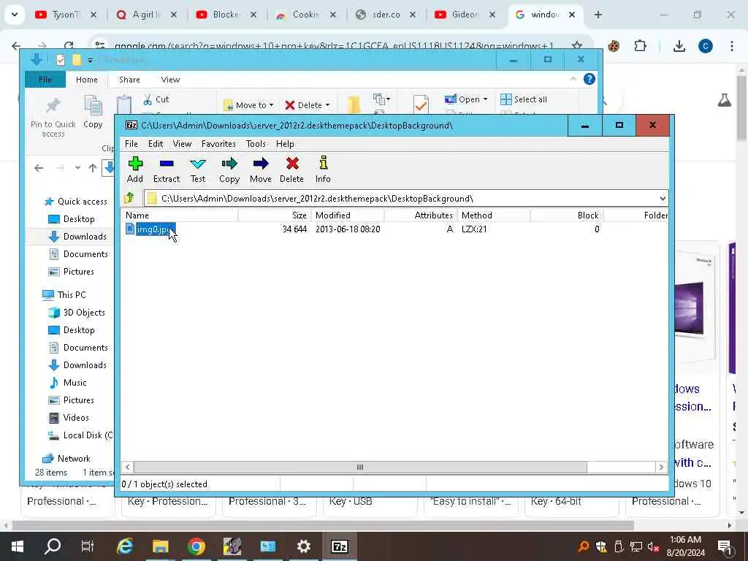Click the Extract icon in 7-Zip

(x=167, y=164)
